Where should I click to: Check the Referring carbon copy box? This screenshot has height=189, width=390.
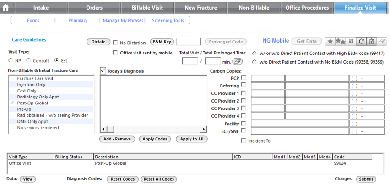[x=244, y=85]
